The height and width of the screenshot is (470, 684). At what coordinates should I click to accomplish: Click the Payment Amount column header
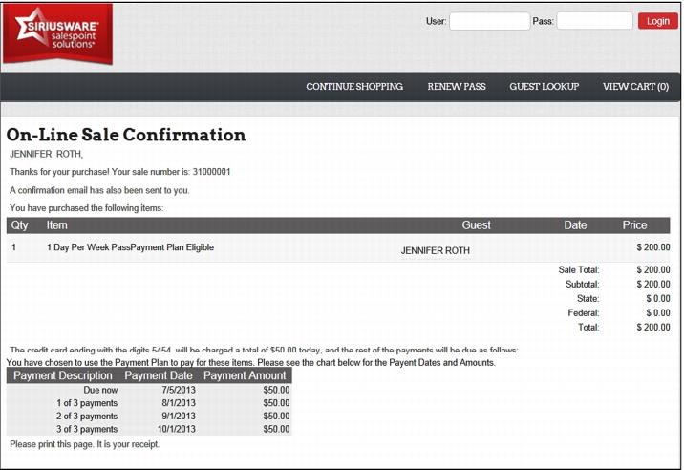click(x=245, y=375)
